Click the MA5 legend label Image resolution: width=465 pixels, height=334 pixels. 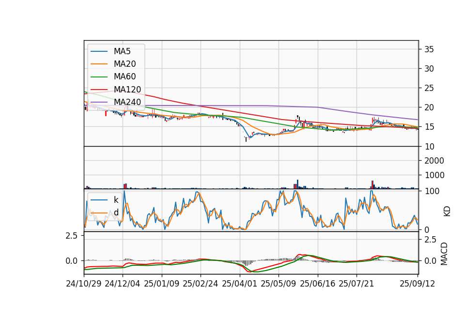[122, 51]
